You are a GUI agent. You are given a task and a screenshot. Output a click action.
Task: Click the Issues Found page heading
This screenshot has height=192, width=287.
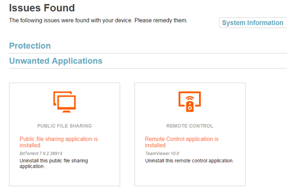click(42, 8)
